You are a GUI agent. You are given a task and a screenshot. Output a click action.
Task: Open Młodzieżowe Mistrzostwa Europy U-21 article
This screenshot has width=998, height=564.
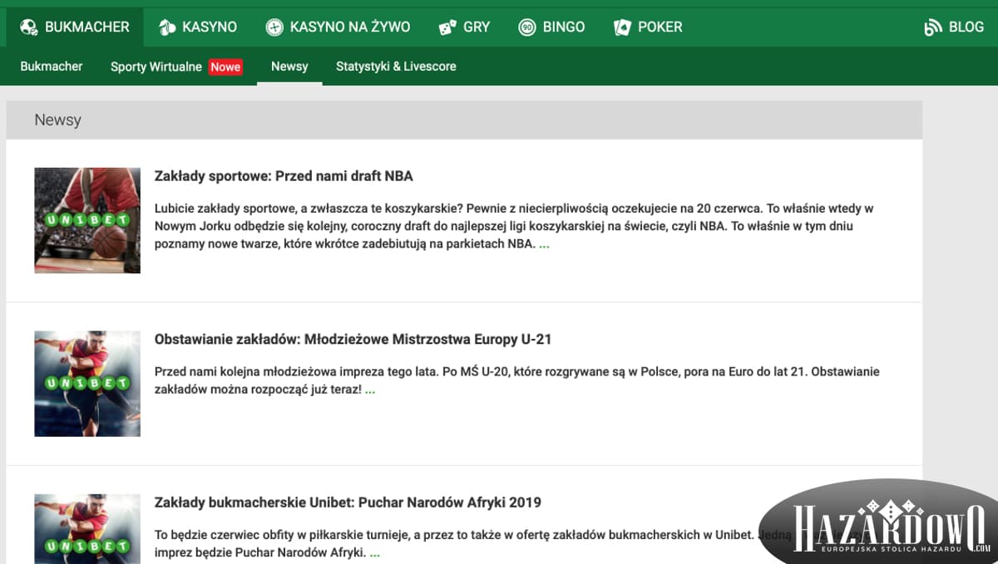353,339
